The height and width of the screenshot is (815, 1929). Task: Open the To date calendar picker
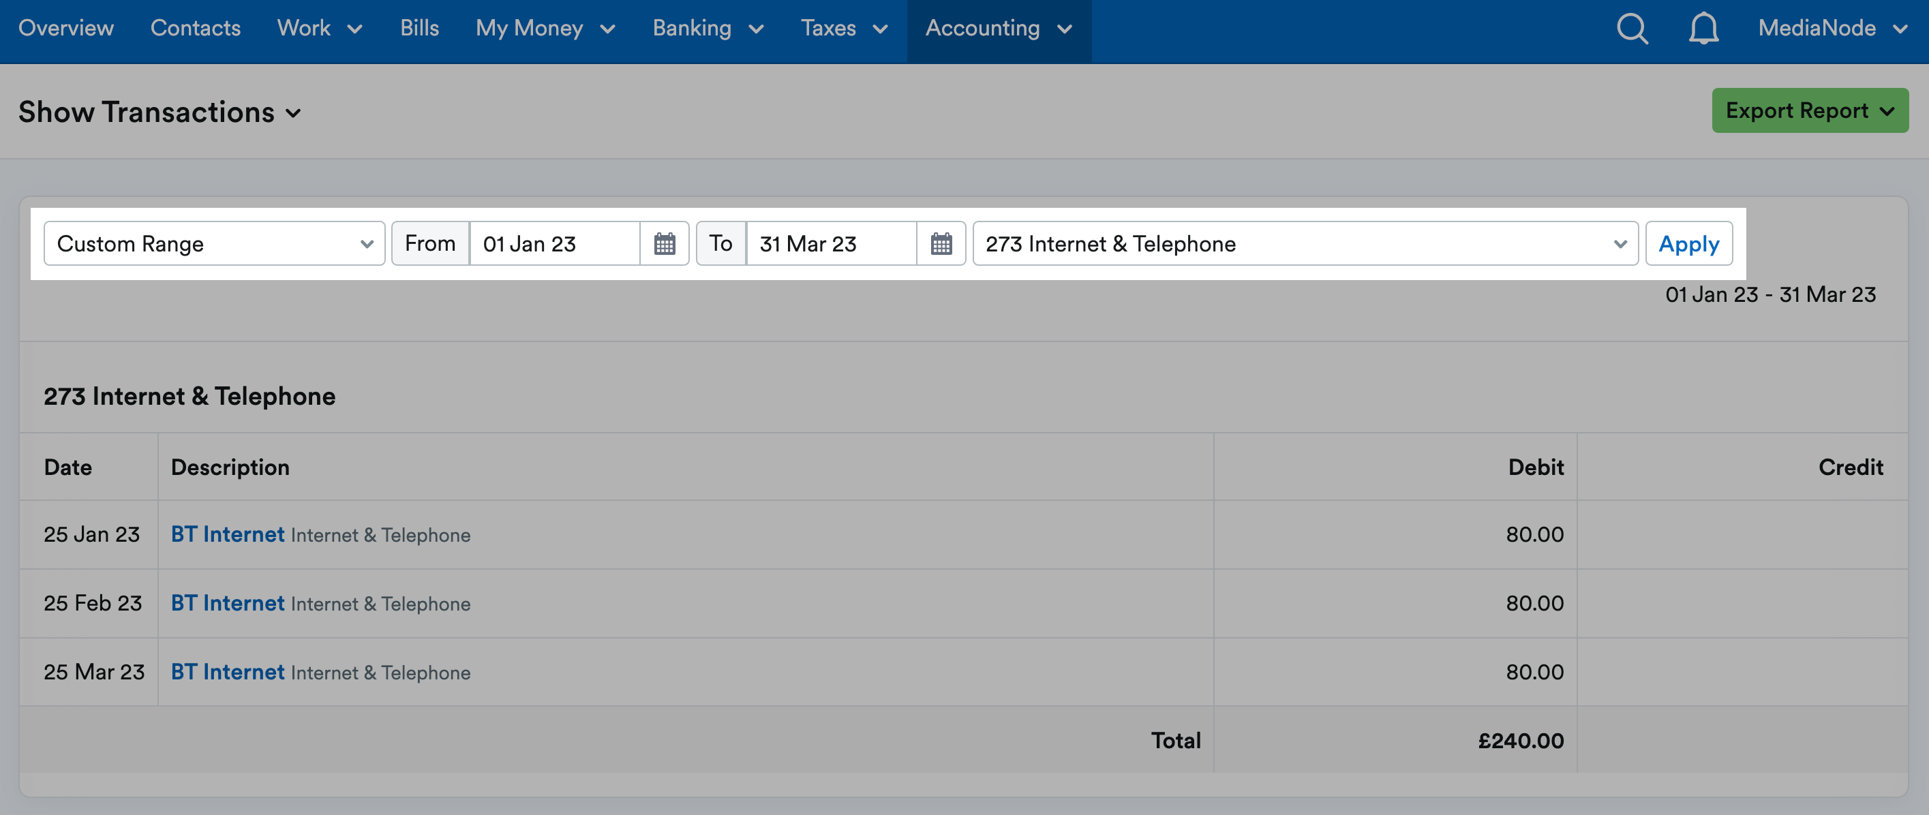pos(942,243)
